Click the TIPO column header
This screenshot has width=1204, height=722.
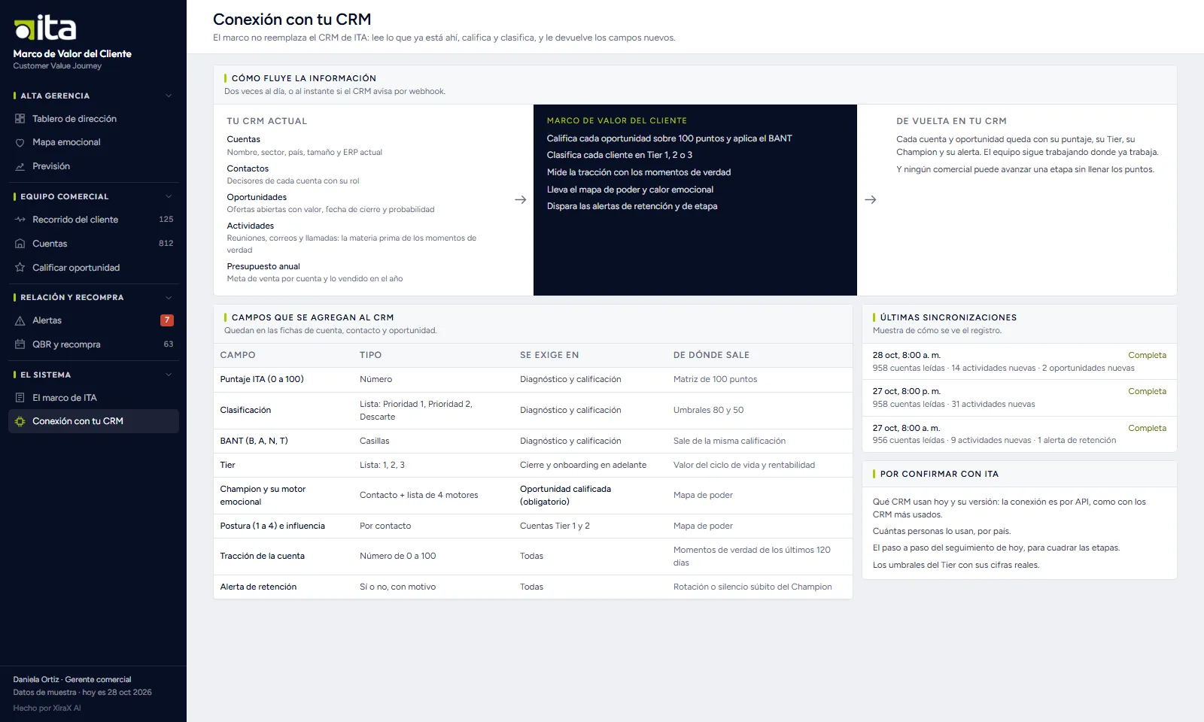370,355
